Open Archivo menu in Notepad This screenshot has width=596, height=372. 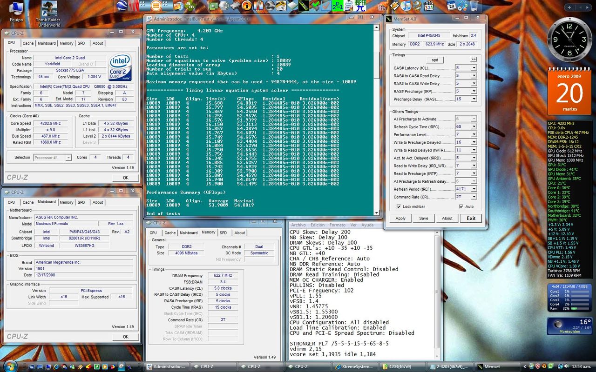(298, 225)
